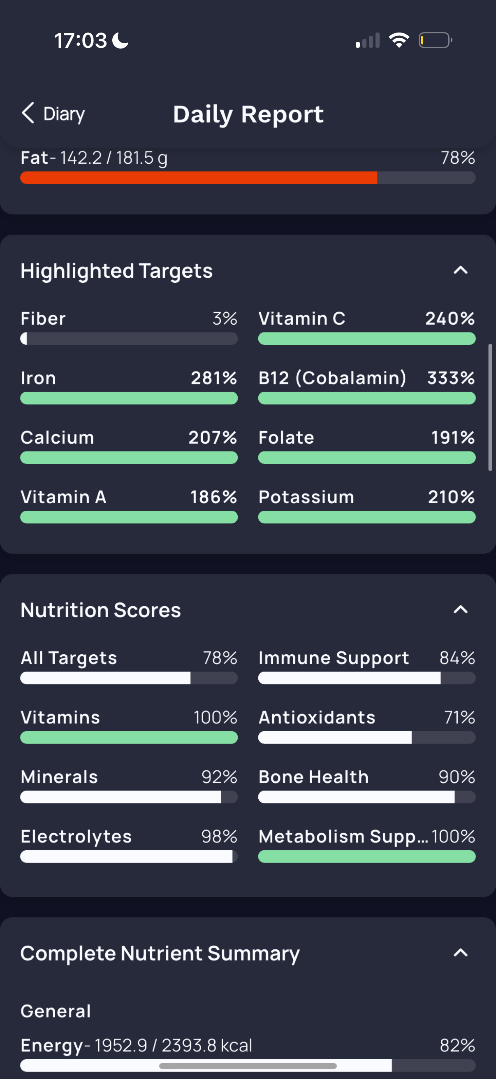Go back to Diary
The image size is (496, 1079).
(53, 114)
